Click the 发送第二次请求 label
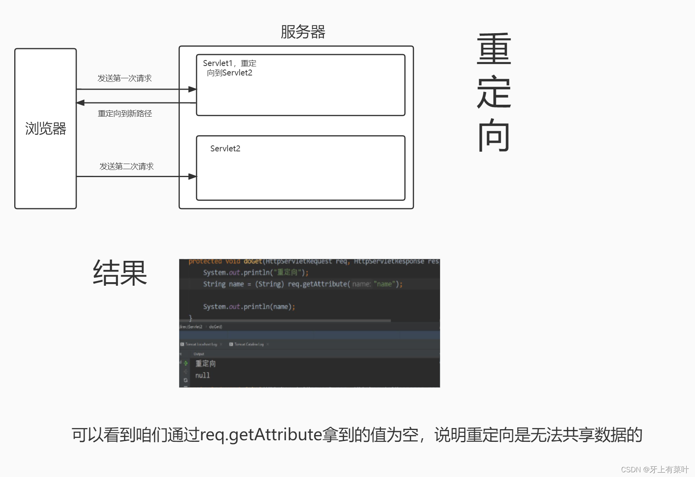 point(127,166)
